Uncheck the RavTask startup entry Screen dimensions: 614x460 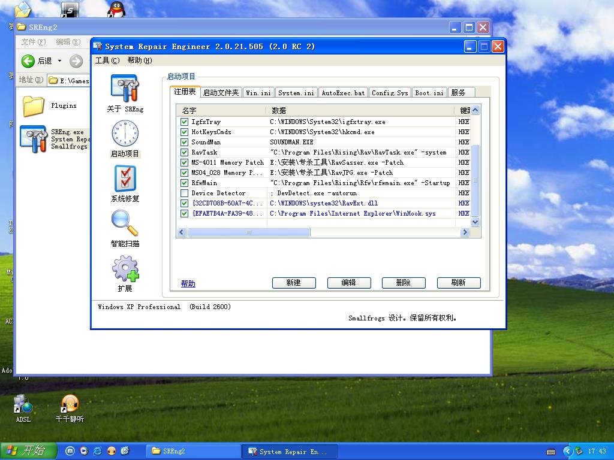tap(184, 153)
